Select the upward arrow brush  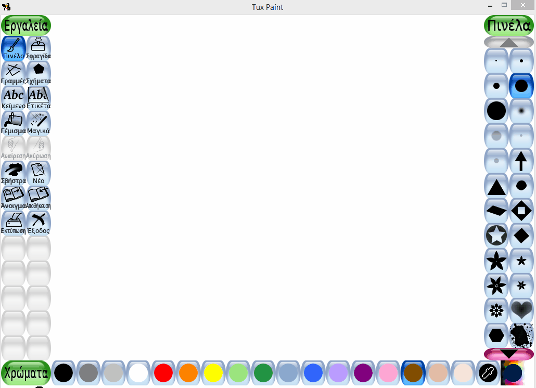click(x=521, y=161)
